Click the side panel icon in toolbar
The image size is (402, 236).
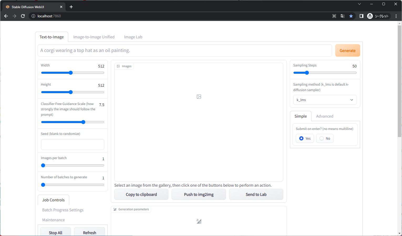click(x=361, y=16)
